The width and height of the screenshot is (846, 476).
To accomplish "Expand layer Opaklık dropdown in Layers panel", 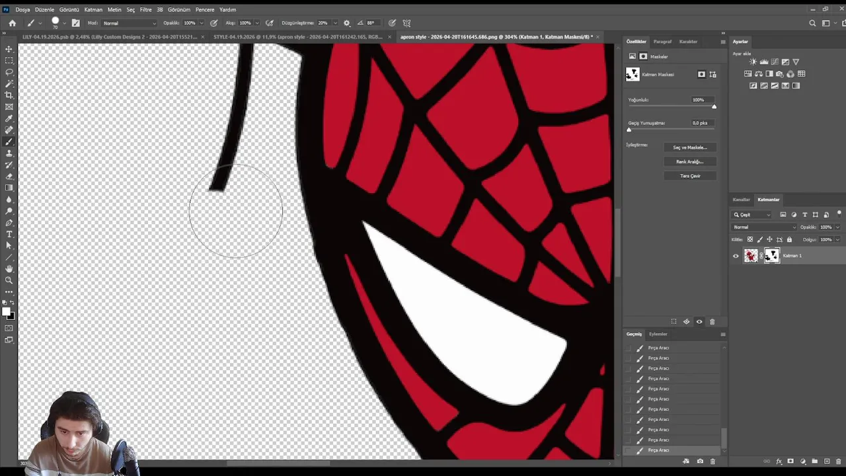I will pyautogui.click(x=837, y=227).
